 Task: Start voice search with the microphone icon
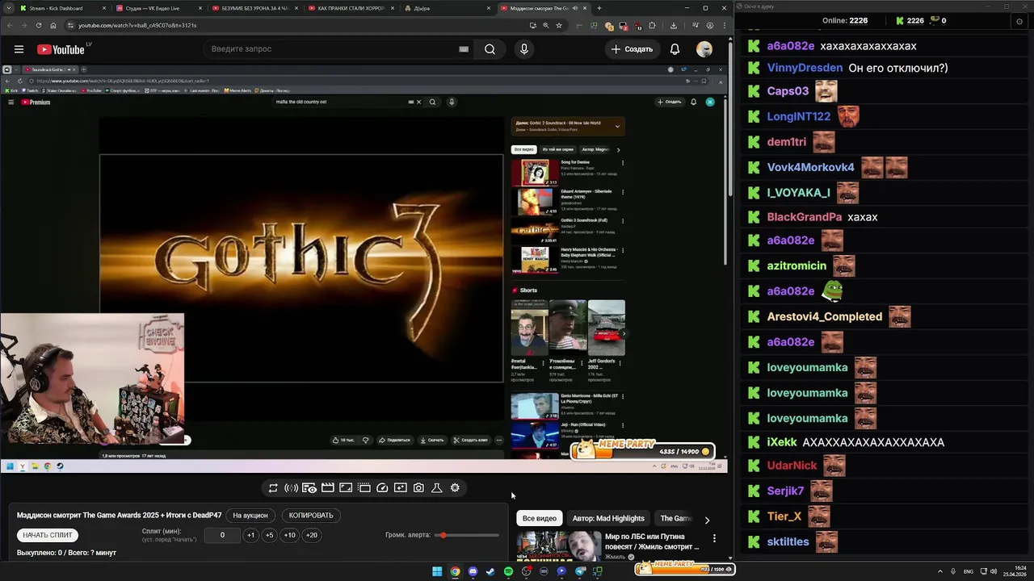[x=524, y=49]
